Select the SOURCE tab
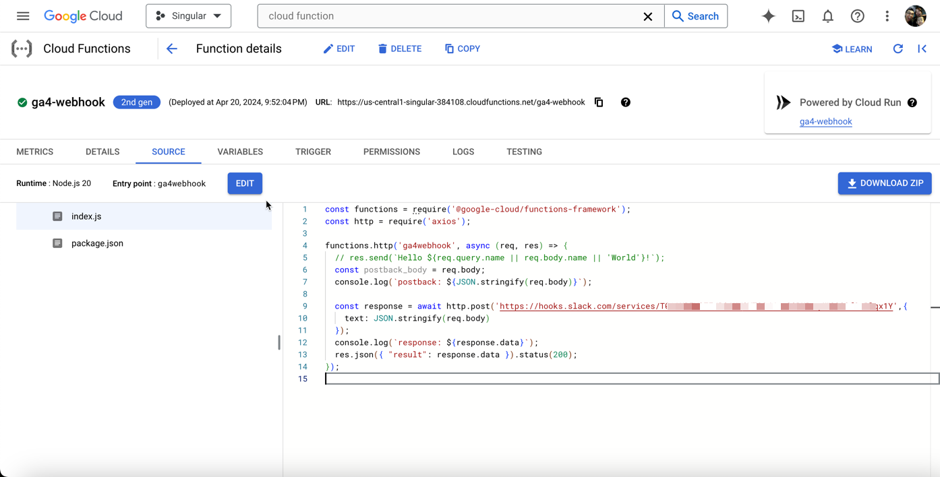 point(169,152)
